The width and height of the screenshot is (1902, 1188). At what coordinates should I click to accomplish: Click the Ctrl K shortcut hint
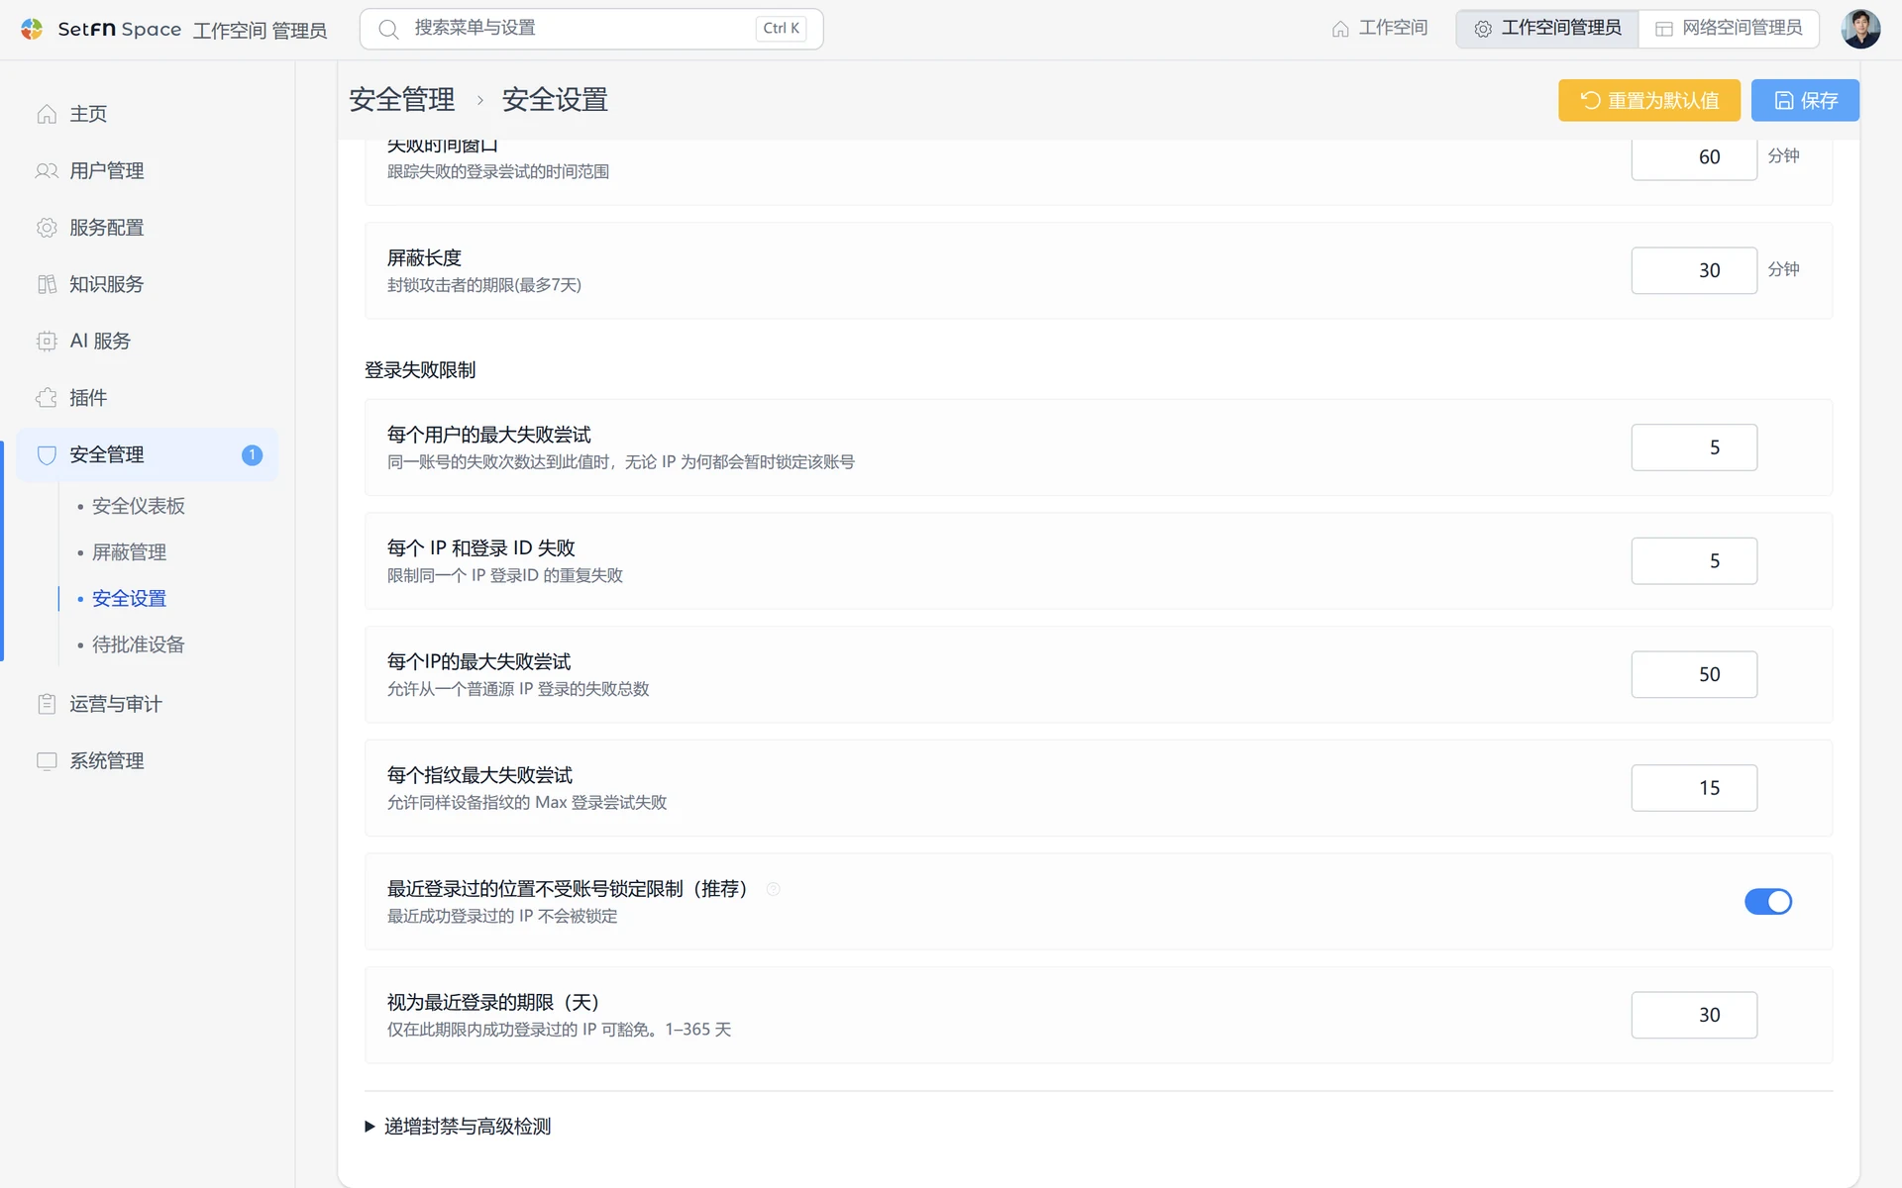781,29
